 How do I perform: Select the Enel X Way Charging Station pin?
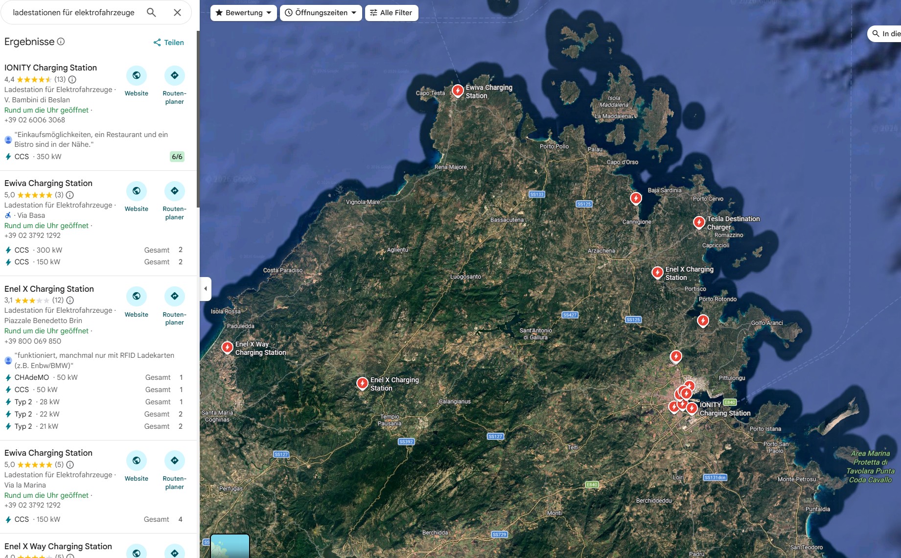(227, 347)
